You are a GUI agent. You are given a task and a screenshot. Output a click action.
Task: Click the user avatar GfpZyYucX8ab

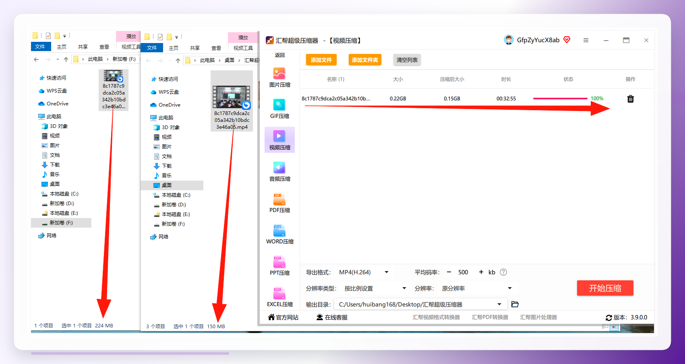509,40
